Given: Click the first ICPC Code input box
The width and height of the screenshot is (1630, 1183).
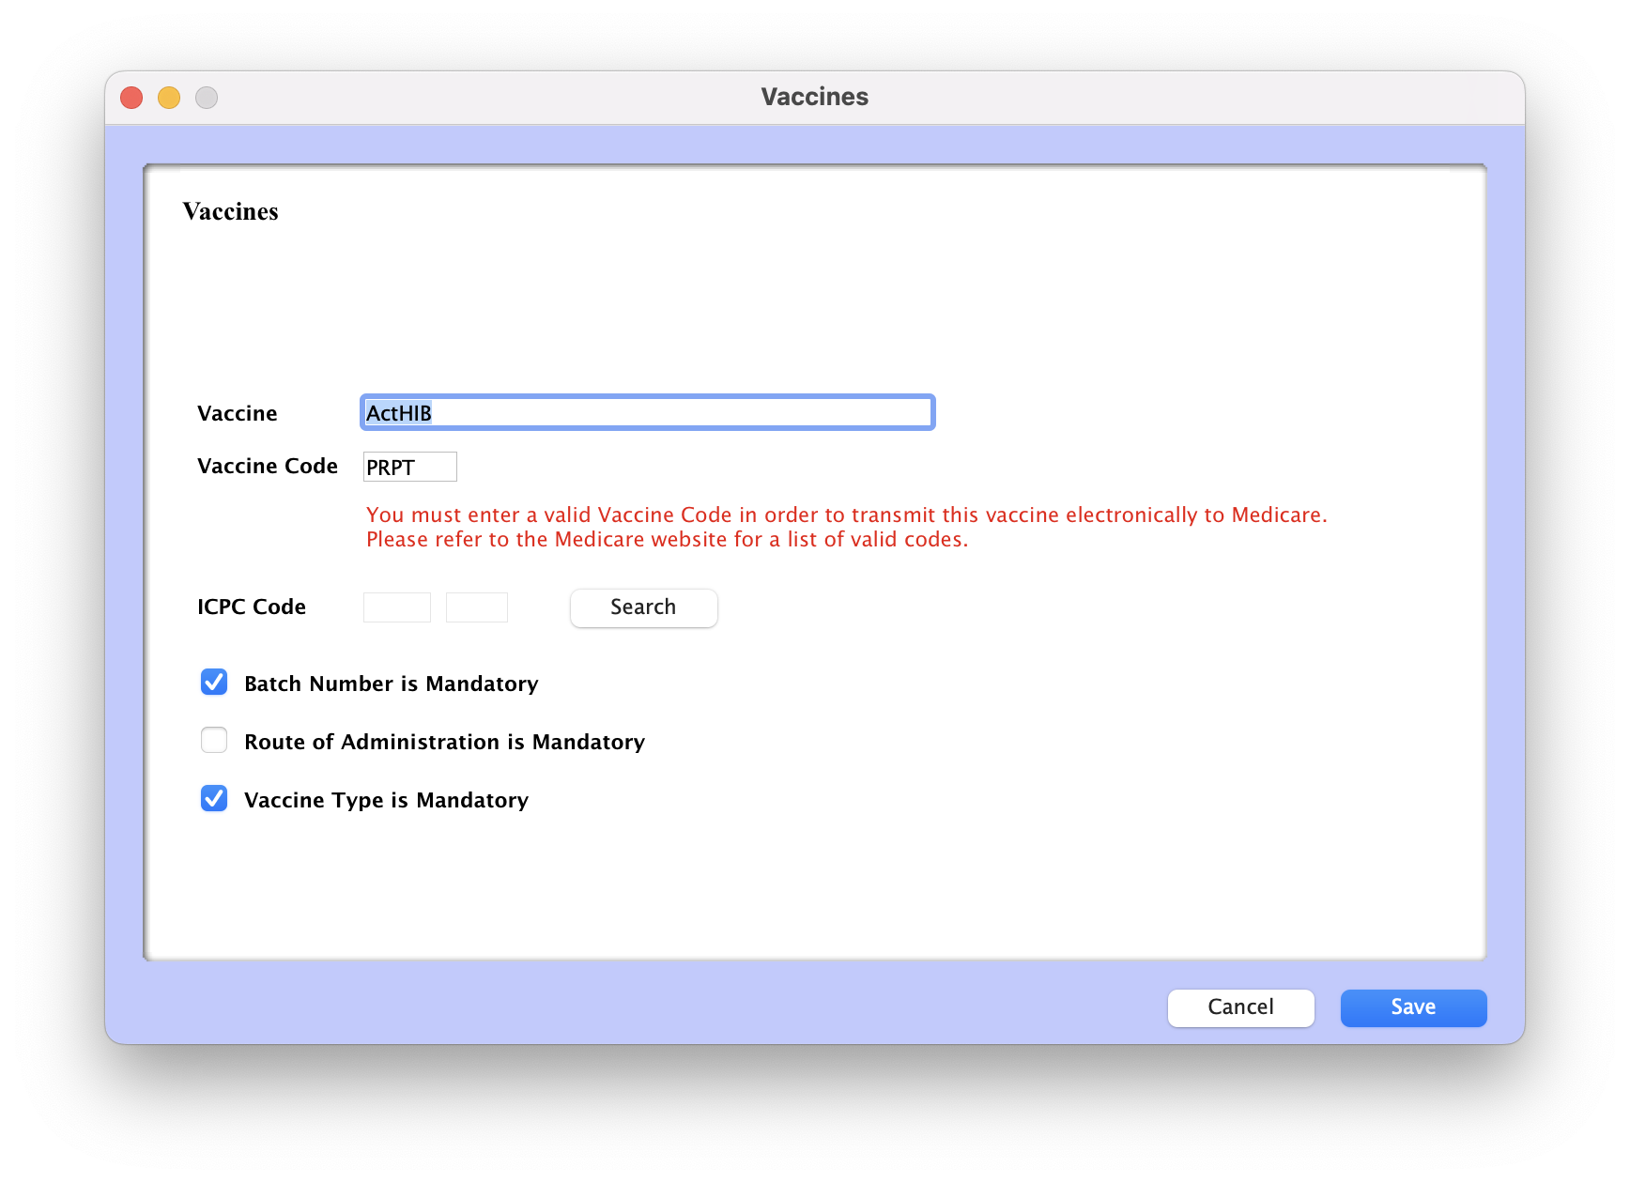Looking at the screenshot, I should (x=396, y=607).
